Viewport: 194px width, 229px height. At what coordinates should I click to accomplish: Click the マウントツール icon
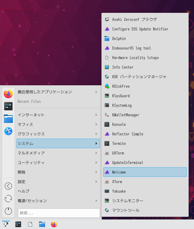[x=107, y=210]
